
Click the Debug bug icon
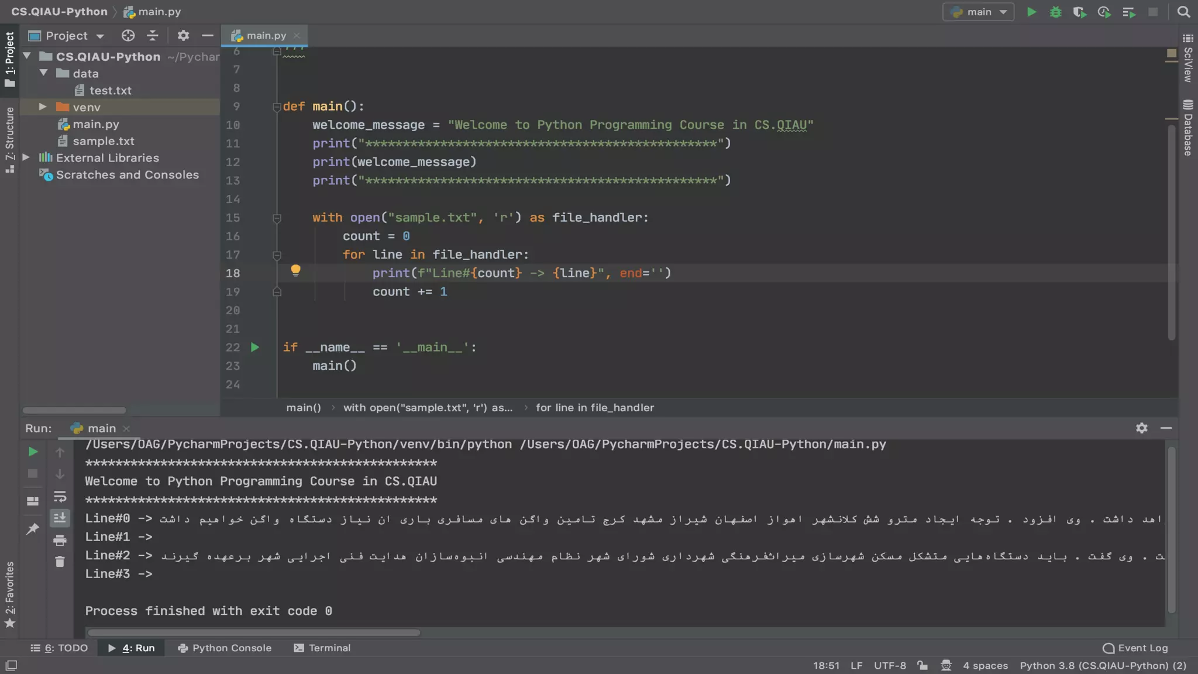[1055, 12]
